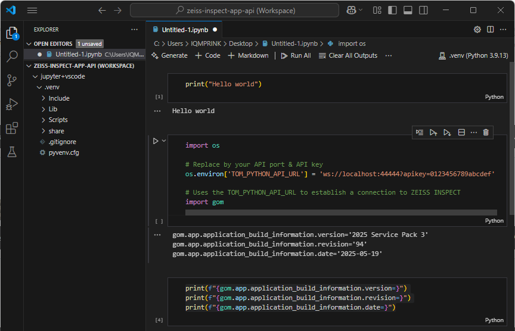
Task: Expand the Scripts folder
Action: click(x=58, y=120)
